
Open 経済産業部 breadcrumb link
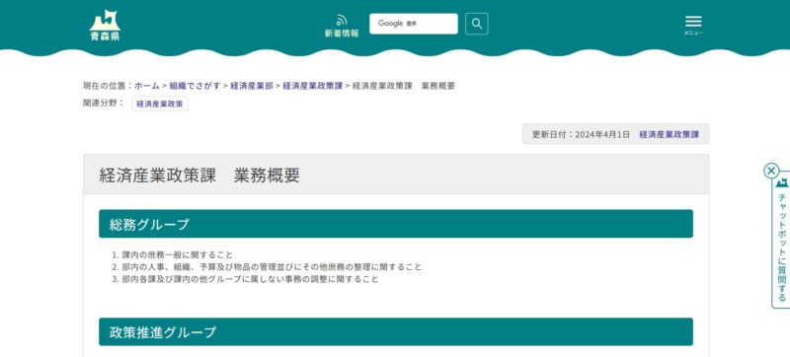[252, 86]
